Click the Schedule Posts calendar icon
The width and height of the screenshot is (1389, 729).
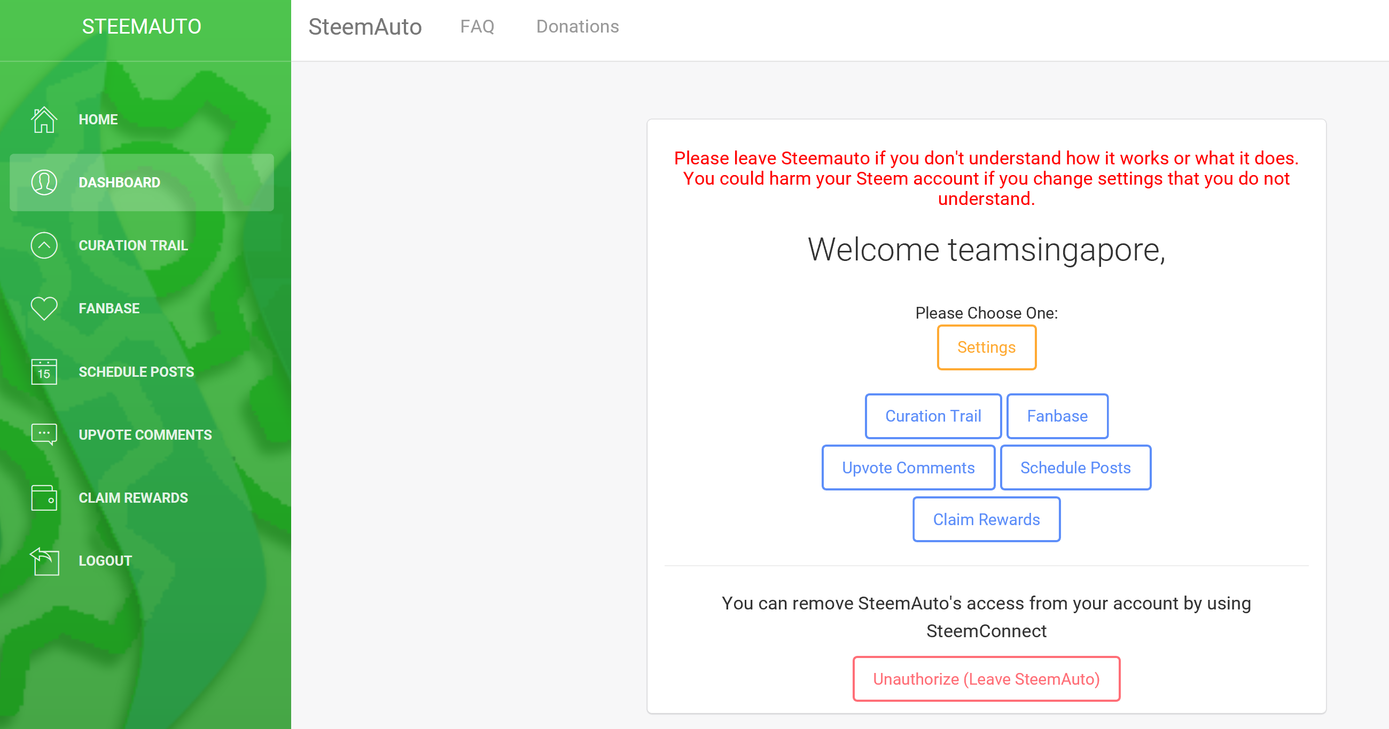[x=44, y=372]
